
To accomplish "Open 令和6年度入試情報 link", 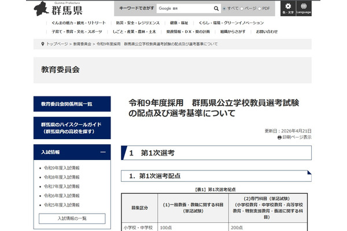I will click(x=61, y=196).
